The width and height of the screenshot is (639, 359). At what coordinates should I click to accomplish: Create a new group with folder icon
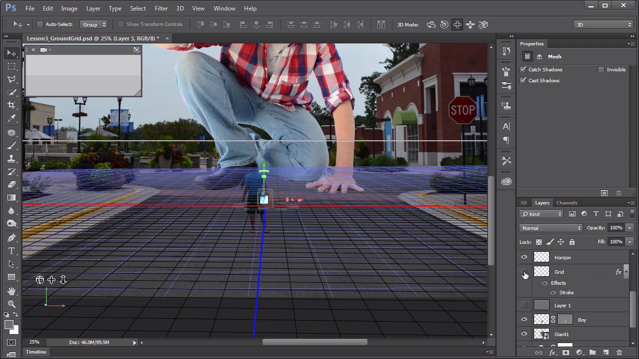click(593, 353)
